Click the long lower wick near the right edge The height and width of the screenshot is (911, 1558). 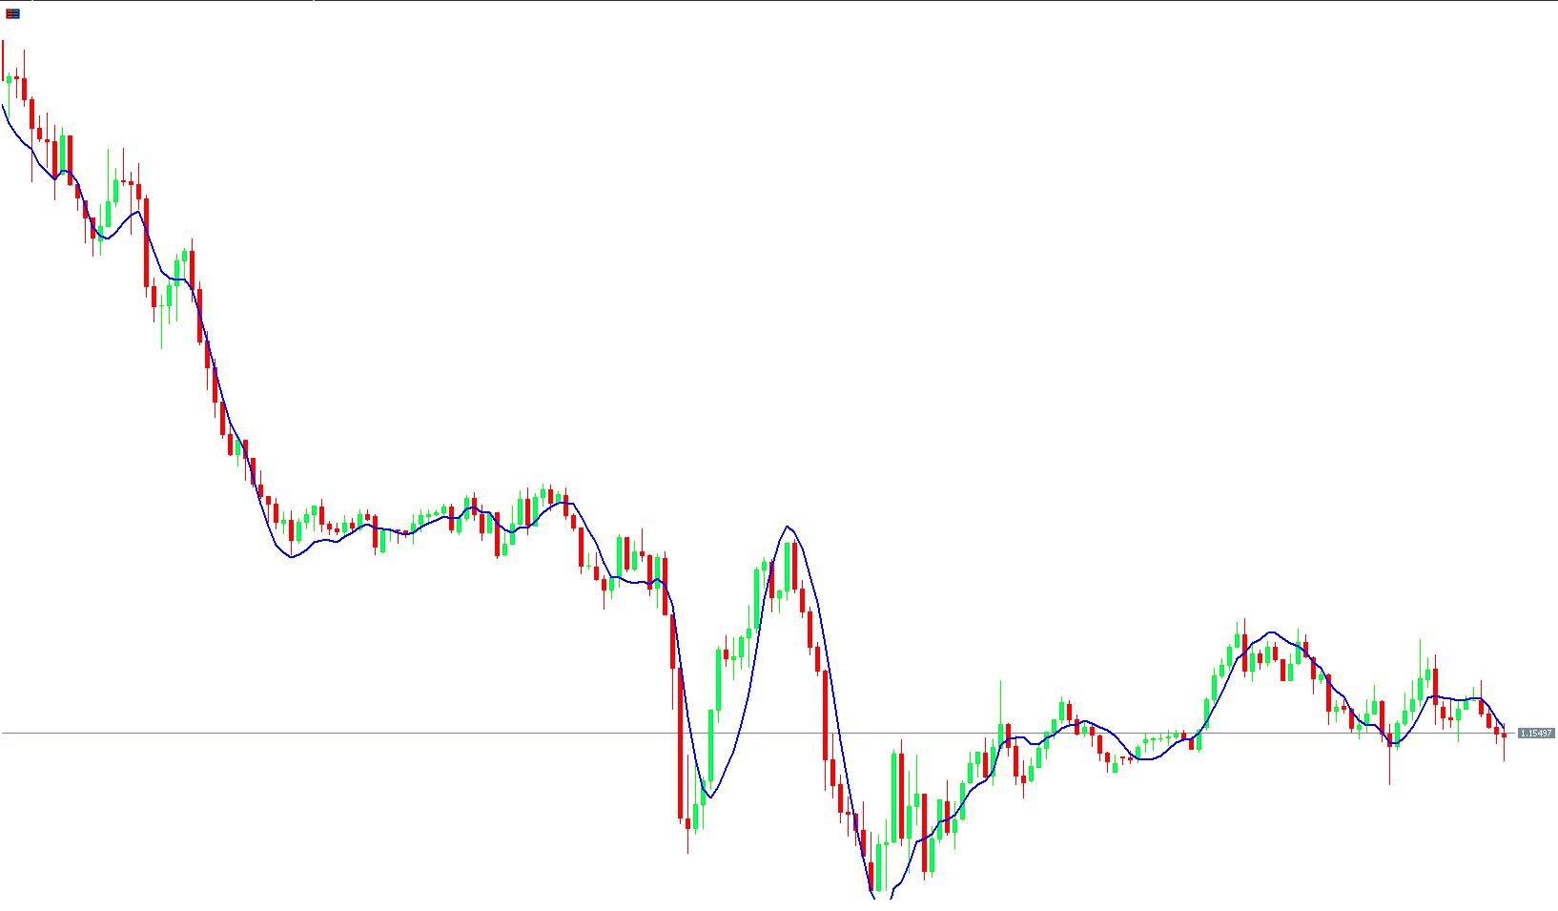[1389, 768]
